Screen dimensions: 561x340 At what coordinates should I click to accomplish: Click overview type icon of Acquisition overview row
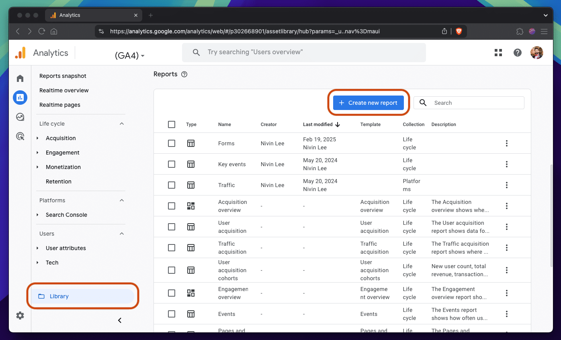[191, 206]
